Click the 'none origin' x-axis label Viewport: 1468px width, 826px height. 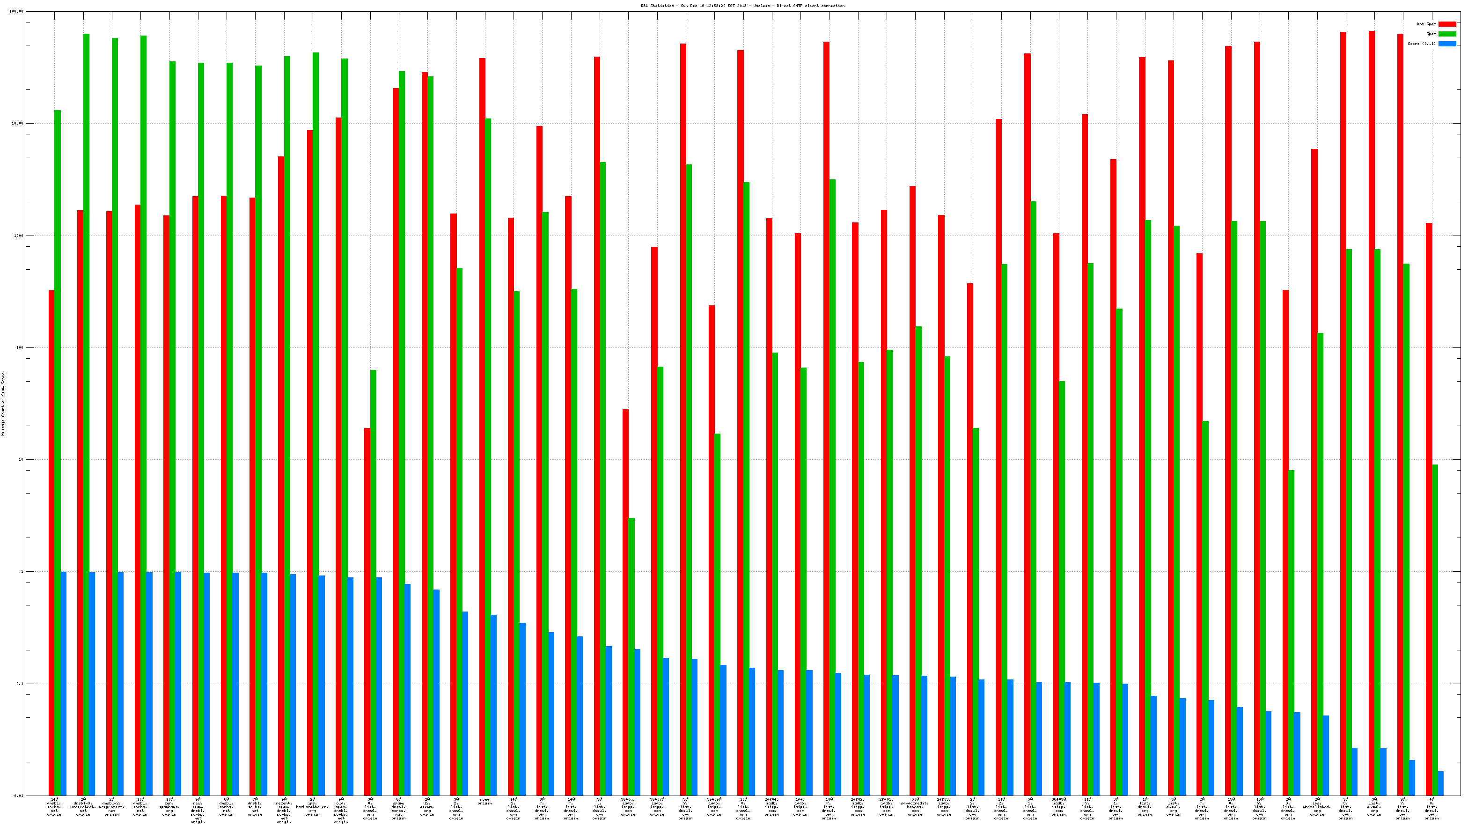pyautogui.click(x=484, y=802)
